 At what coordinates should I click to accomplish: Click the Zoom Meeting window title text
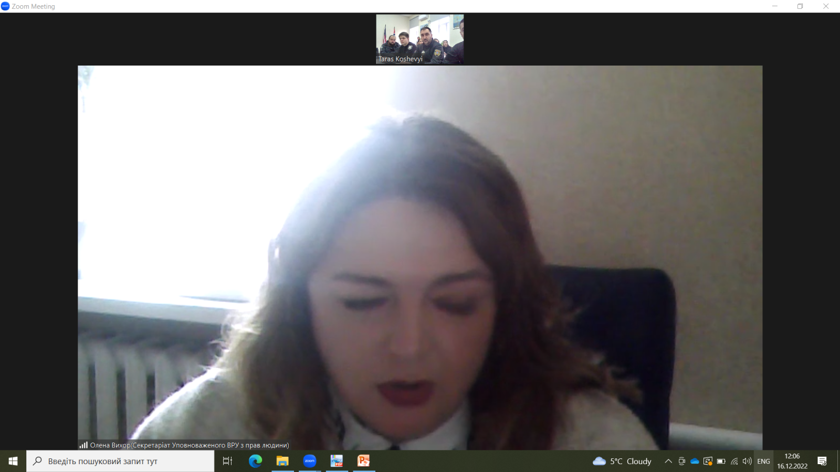point(34,6)
